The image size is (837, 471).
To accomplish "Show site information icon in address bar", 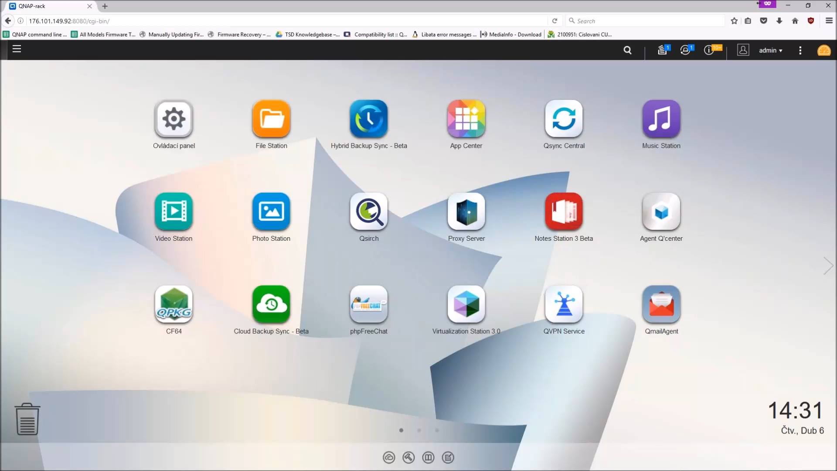I will coord(20,21).
